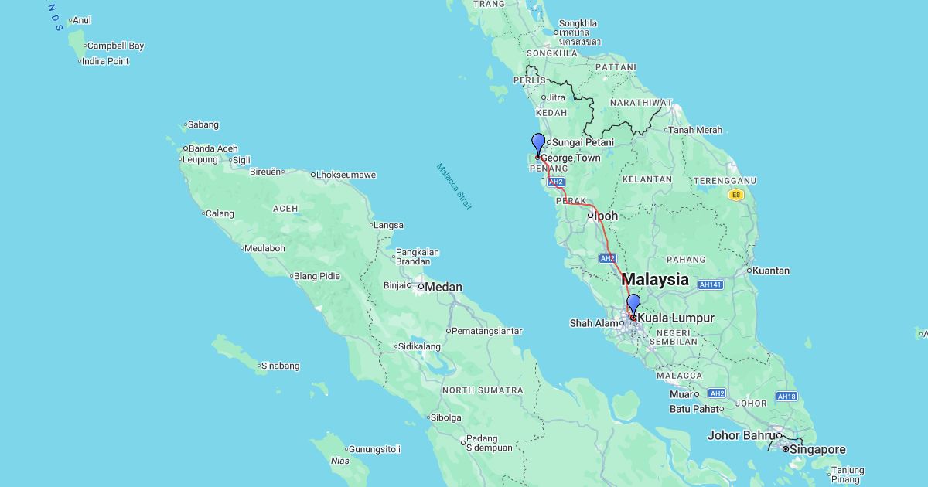
Task: Select the Lhokseumawe city label
Action: (346, 175)
